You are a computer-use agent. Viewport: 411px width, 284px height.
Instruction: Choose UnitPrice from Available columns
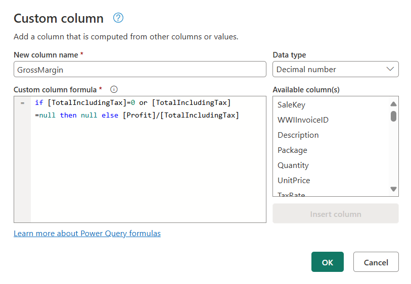coord(294,181)
